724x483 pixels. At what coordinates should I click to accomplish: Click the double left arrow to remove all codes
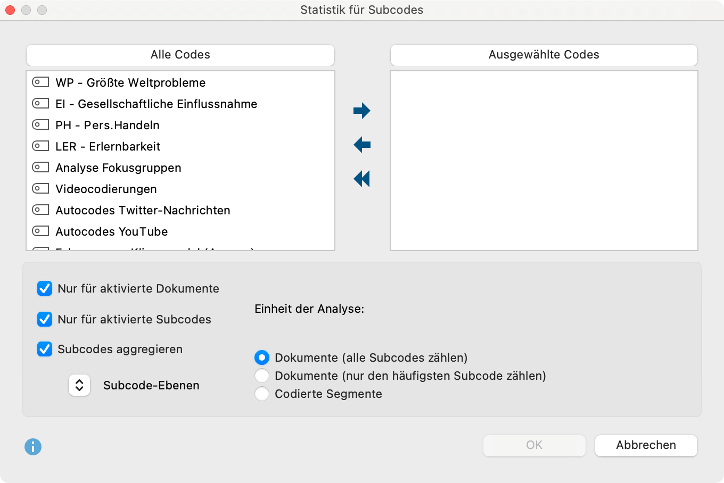click(x=362, y=179)
